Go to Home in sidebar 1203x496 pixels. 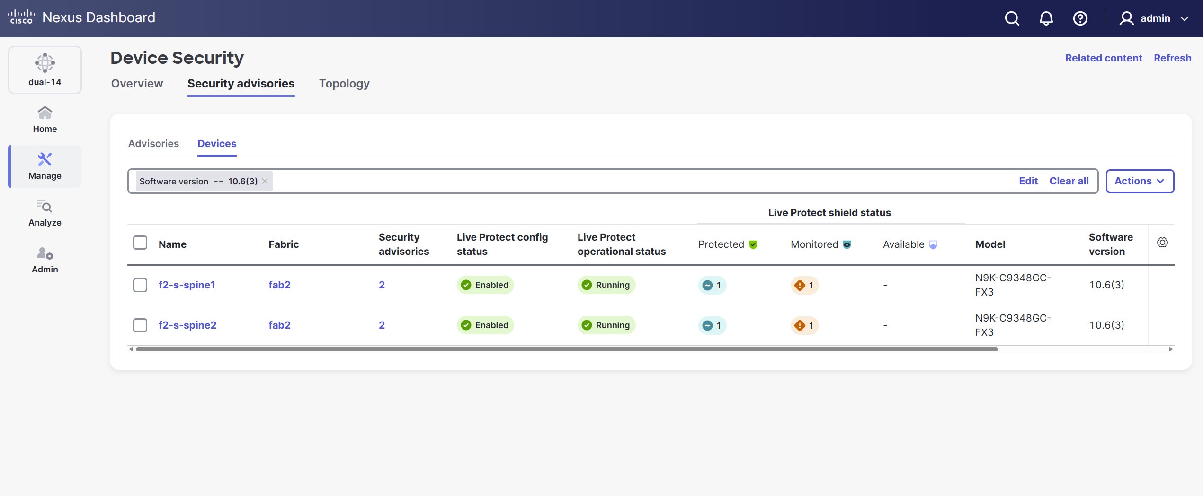pyautogui.click(x=45, y=119)
